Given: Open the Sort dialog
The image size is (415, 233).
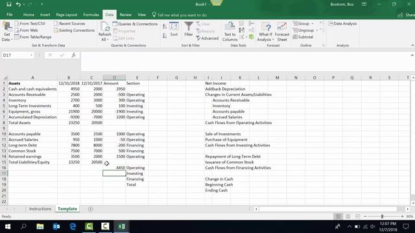Looking at the screenshot, I should tap(174, 29).
